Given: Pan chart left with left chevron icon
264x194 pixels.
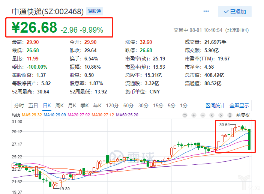Looking at the screenshot, I should pyautogui.click(x=212, y=115).
